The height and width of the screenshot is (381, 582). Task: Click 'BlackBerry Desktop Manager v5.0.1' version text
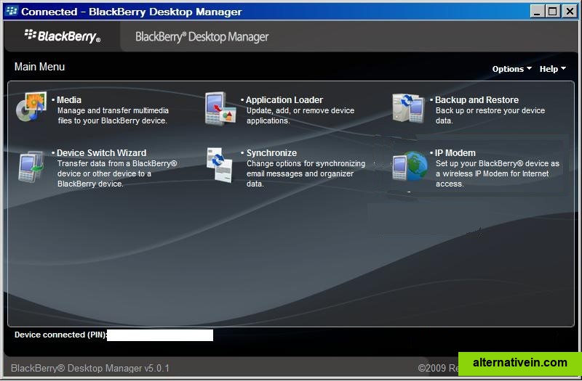tap(89, 368)
